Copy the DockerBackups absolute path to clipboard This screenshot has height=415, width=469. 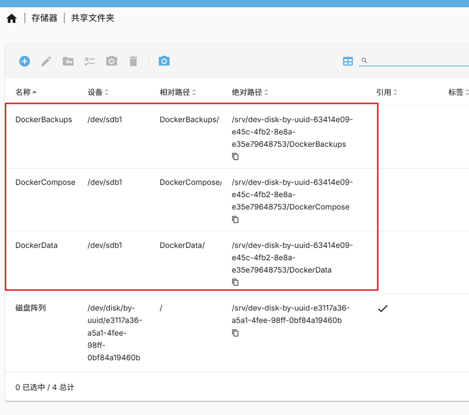235,156
